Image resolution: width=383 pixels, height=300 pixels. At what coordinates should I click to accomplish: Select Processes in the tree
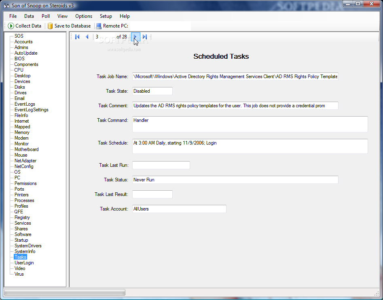pos(24,200)
